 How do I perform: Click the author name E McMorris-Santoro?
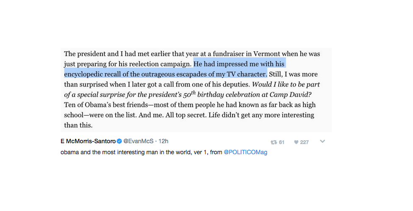[88, 141]
